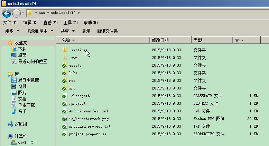Screen dimensions: 269x146
Task: Select the .classpath file icon
Action: [x=65, y=96]
